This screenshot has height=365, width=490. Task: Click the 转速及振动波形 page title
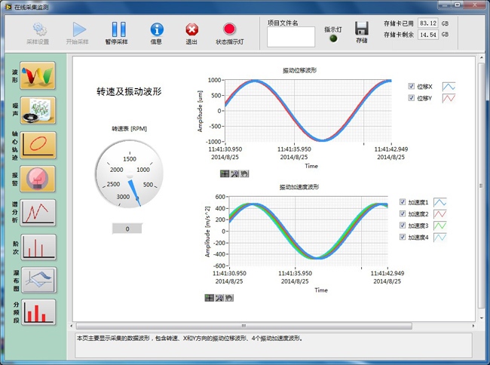coord(129,91)
